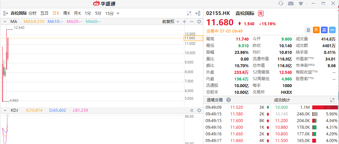339x144 pixels.
Task: Click the 森松国际 name in chart toolbar
Action: 19,13
